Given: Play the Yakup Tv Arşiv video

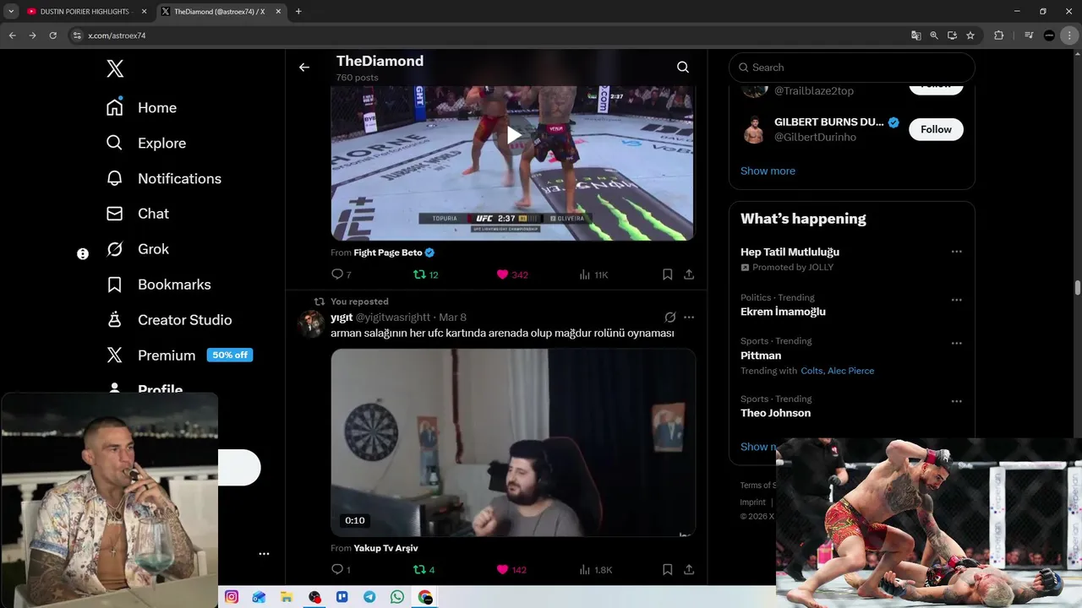Looking at the screenshot, I should click(x=513, y=442).
